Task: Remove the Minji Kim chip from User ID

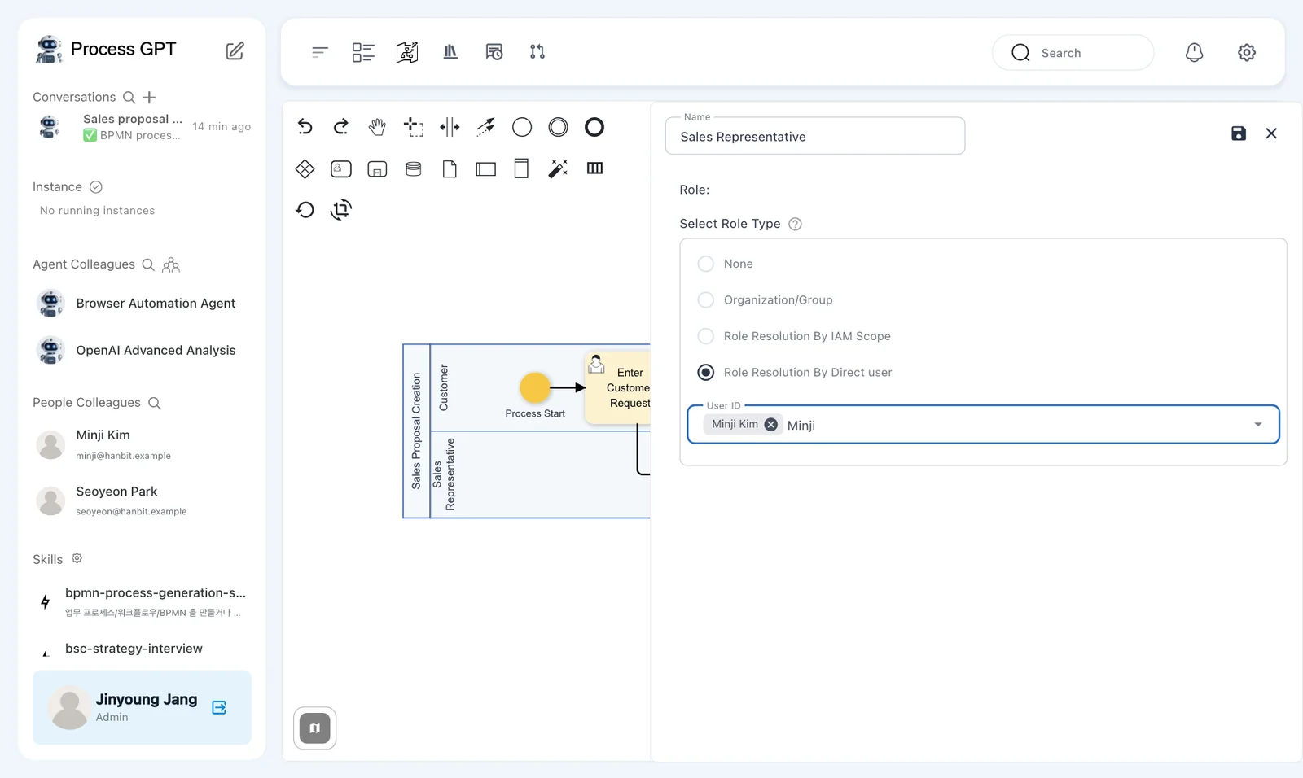Action: point(770,424)
